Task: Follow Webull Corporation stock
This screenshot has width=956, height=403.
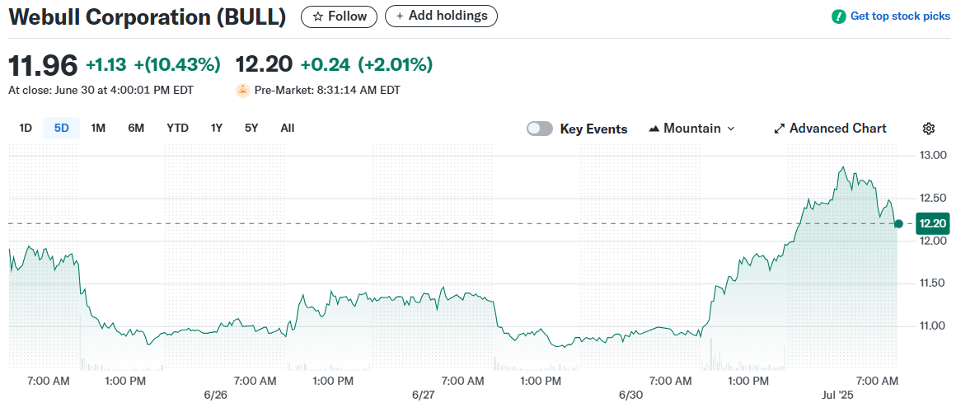Action: point(339,16)
